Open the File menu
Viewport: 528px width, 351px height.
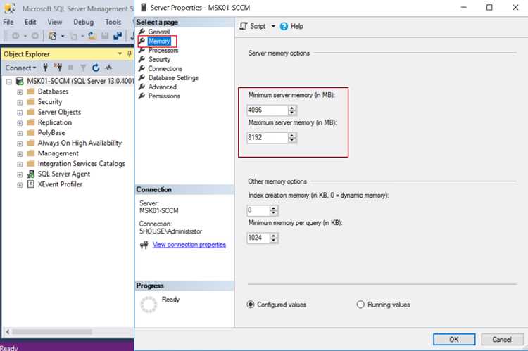(x=8, y=22)
